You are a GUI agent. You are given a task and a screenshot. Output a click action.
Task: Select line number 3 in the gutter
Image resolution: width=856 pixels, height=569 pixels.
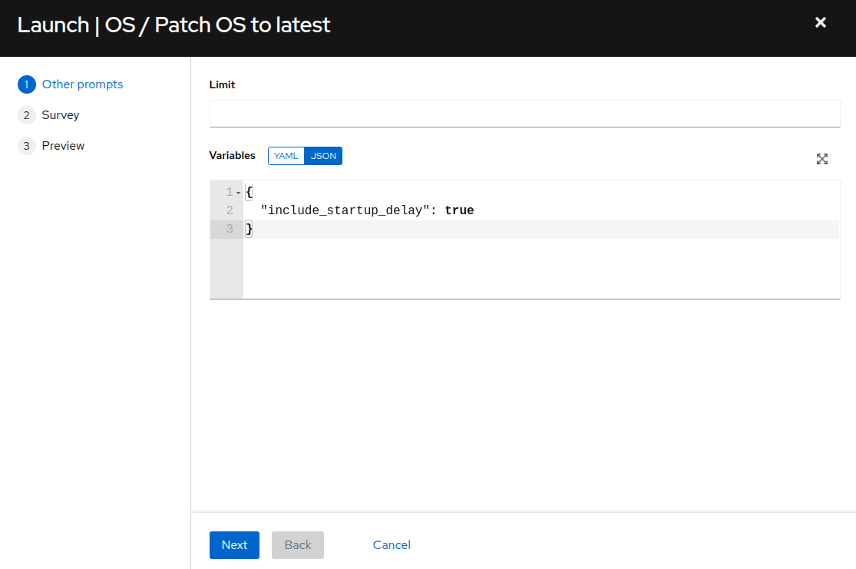pos(230,229)
